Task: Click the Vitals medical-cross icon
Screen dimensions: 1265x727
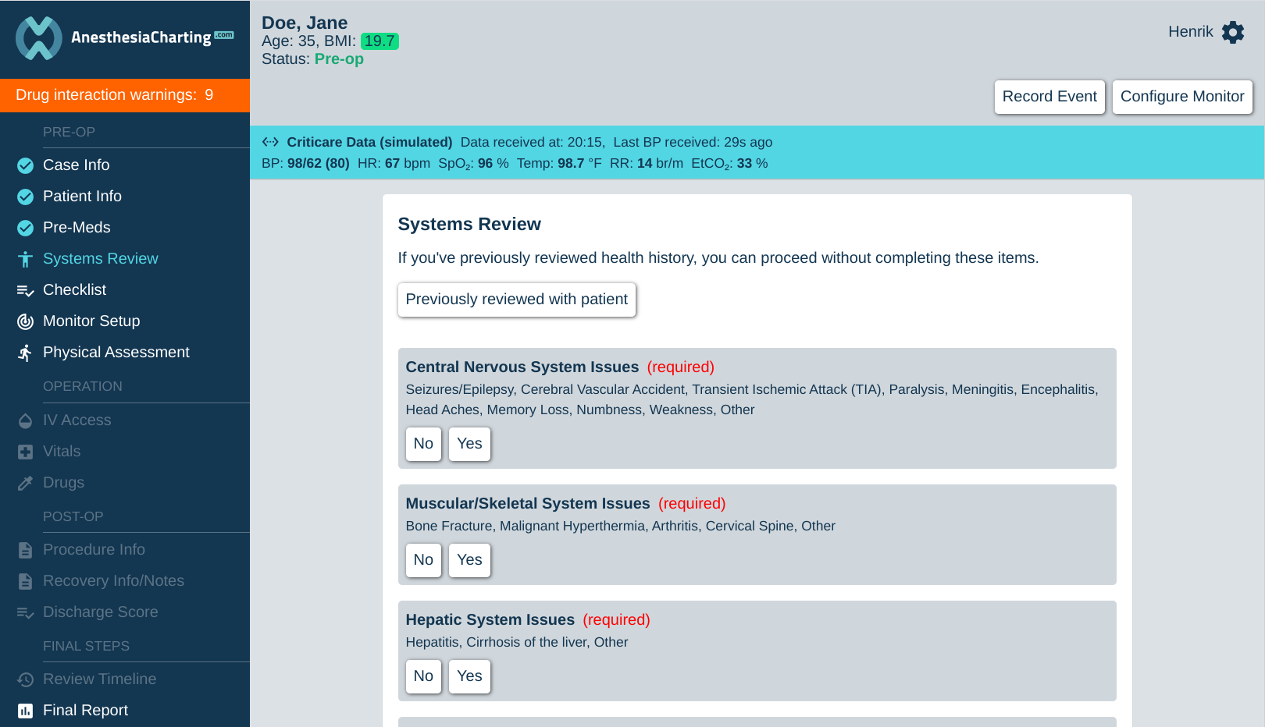Action: pos(26,452)
